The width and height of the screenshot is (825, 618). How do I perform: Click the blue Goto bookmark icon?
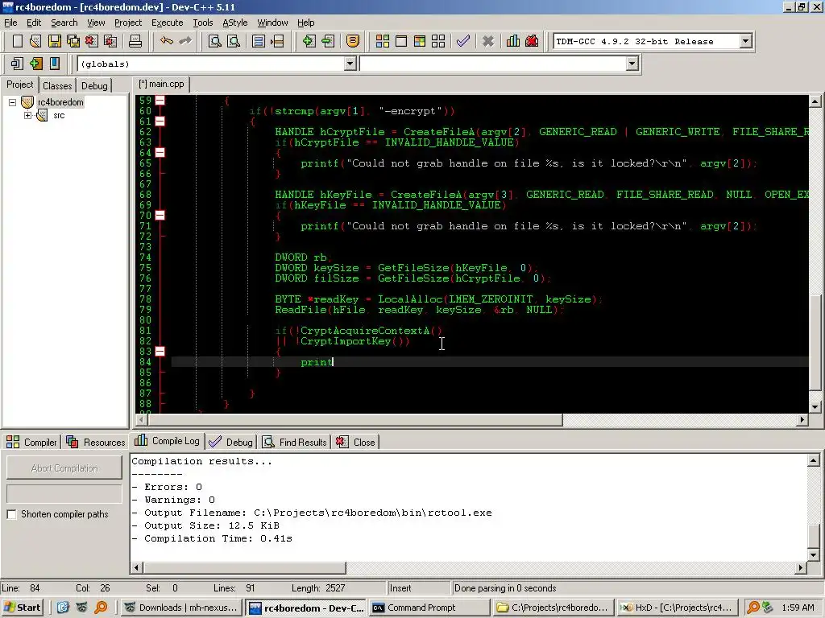click(x=54, y=64)
